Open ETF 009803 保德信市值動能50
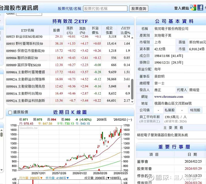The height and width of the screenshot is (184, 206). tap(25, 51)
